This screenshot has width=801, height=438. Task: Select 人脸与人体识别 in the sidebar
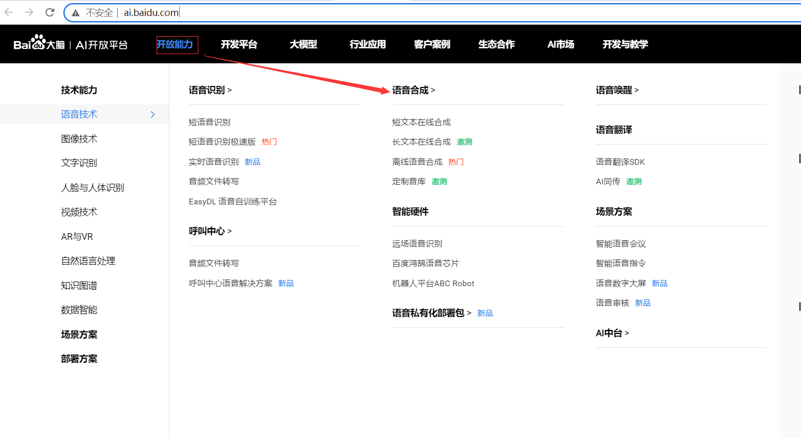pos(92,188)
